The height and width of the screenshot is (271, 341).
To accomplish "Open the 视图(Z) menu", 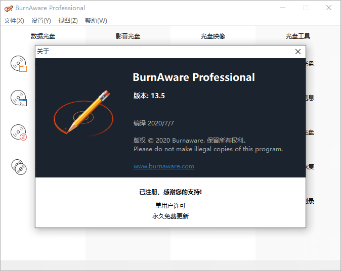I will tap(68, 21).
